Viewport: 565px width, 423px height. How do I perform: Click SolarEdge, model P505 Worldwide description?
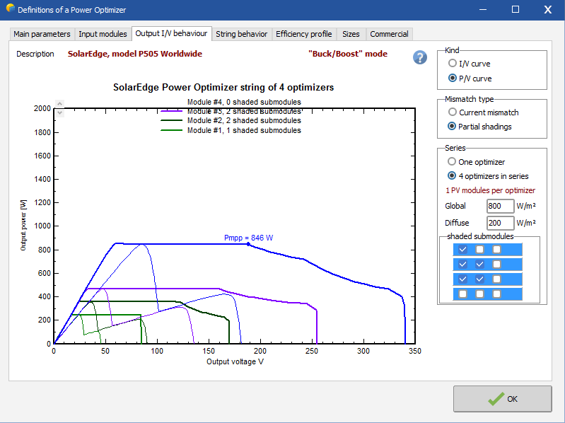coord(135,54)
